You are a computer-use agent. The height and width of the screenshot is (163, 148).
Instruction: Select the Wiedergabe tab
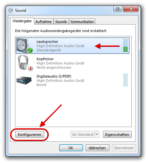click(x=22, y=21)
